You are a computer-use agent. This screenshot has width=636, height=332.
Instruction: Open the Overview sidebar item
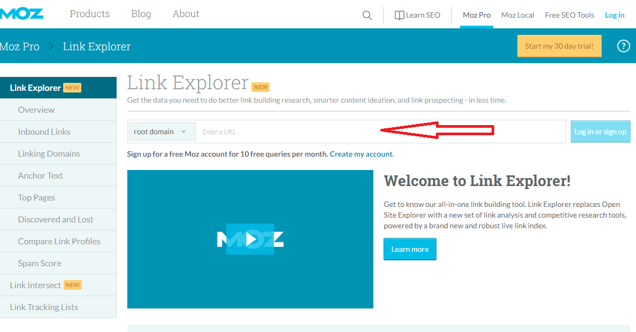pos(58,110)
